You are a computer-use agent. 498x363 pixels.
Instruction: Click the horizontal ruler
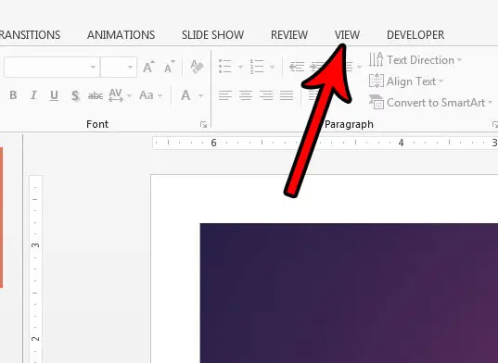click(x=326, y=143)
